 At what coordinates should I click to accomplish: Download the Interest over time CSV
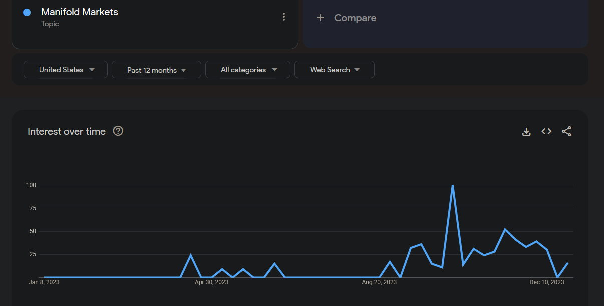point(526,131)
